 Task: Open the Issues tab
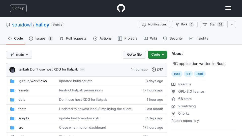pyautogui.click(x=41, y=38)
